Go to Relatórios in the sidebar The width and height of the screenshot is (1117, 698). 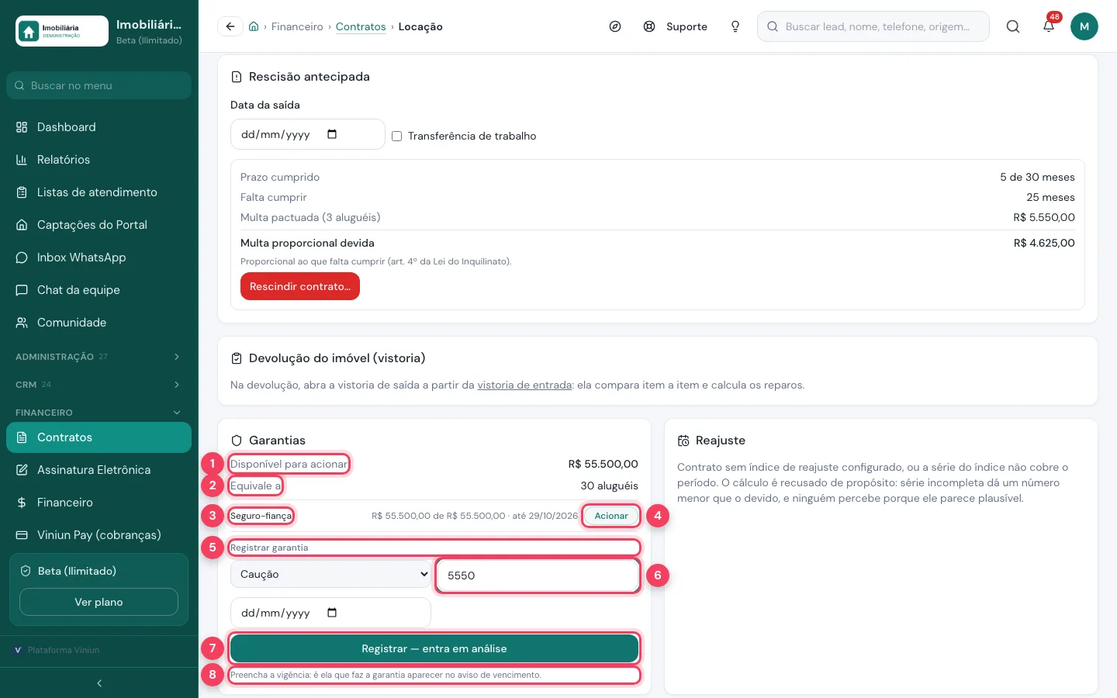tap(99, 160)
